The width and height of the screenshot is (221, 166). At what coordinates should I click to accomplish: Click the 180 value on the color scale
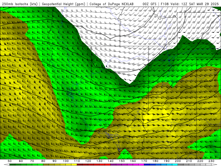155,161
